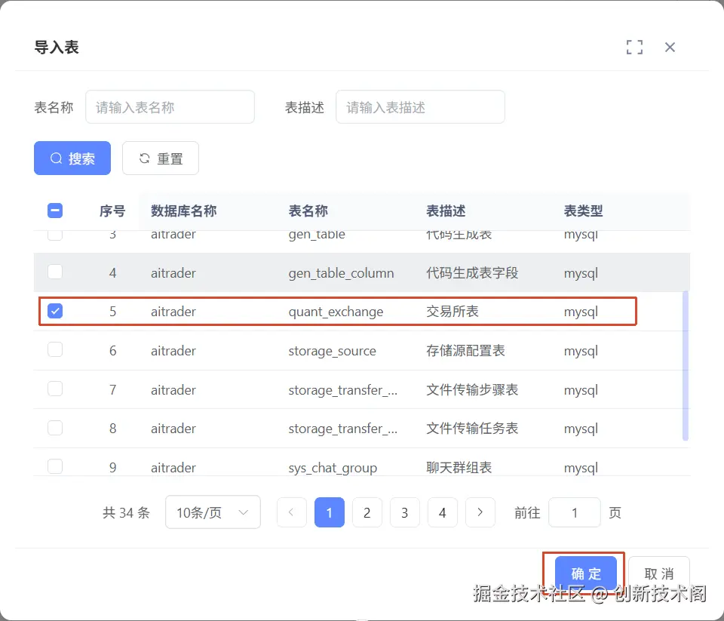Click the table's vertical scrollbar
Image resolution: width=724 pixels, height=621 pixels.
click(686, 366)
